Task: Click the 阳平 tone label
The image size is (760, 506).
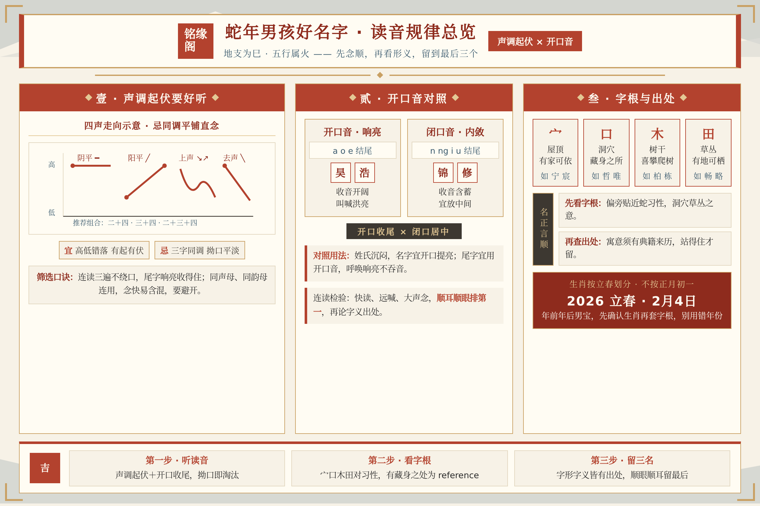Action: (x=139, y=158)
